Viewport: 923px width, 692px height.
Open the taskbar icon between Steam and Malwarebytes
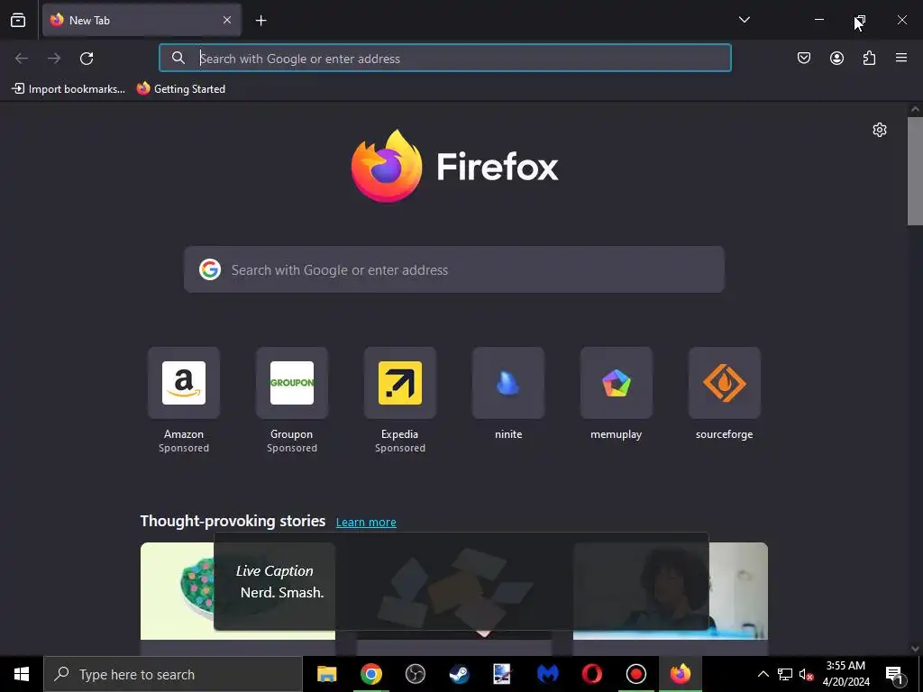tap(502, 674)
